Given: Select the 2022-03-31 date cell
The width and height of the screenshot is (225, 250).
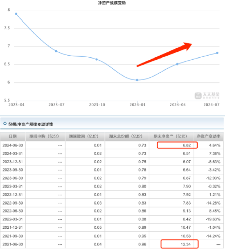Looking at the screenshot, I should (13, 219).
